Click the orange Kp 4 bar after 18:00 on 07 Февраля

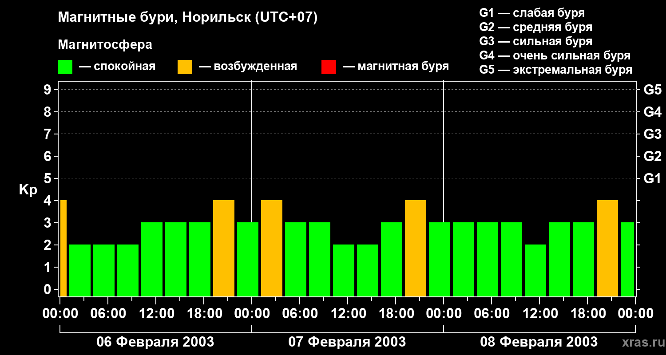[416, 248]
